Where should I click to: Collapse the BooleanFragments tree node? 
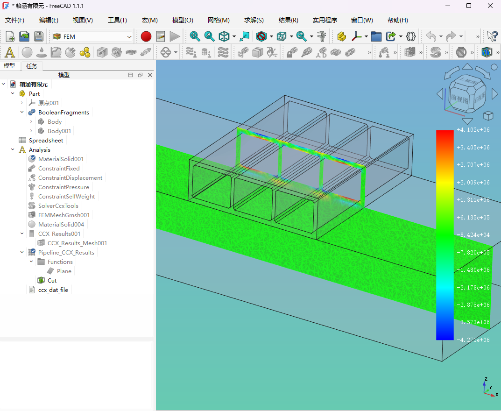coord(22,112)
